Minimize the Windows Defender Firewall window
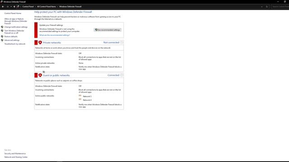This screenshot has height=162, width=289. point(278,2)
